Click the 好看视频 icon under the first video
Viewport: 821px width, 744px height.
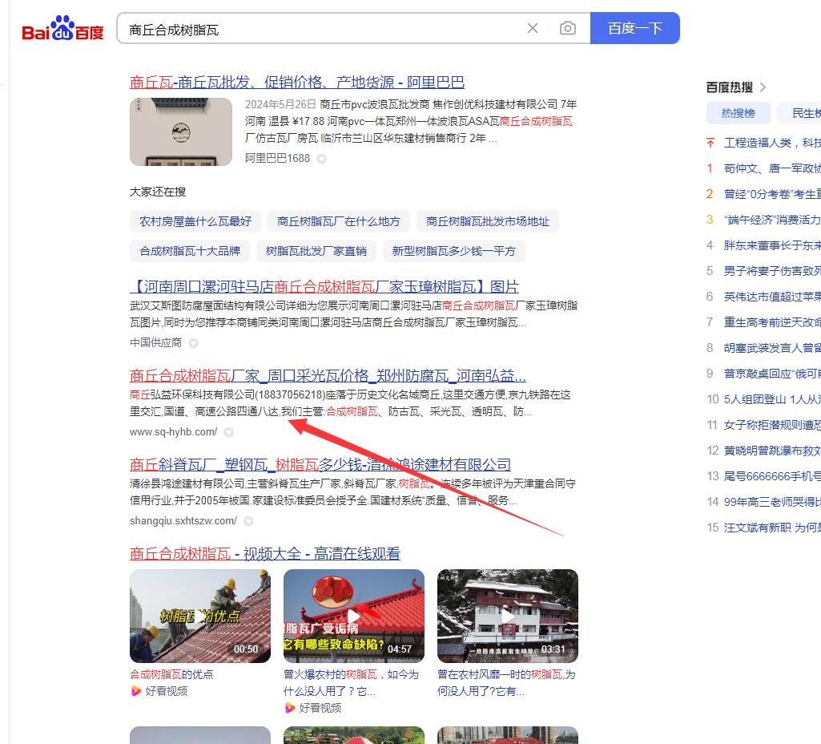[x=137, y=690]
